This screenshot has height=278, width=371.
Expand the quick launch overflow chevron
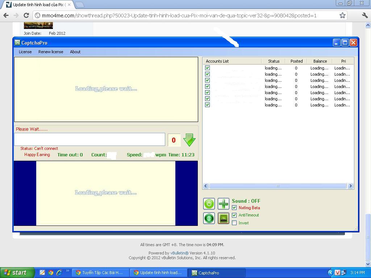(68, 271)
